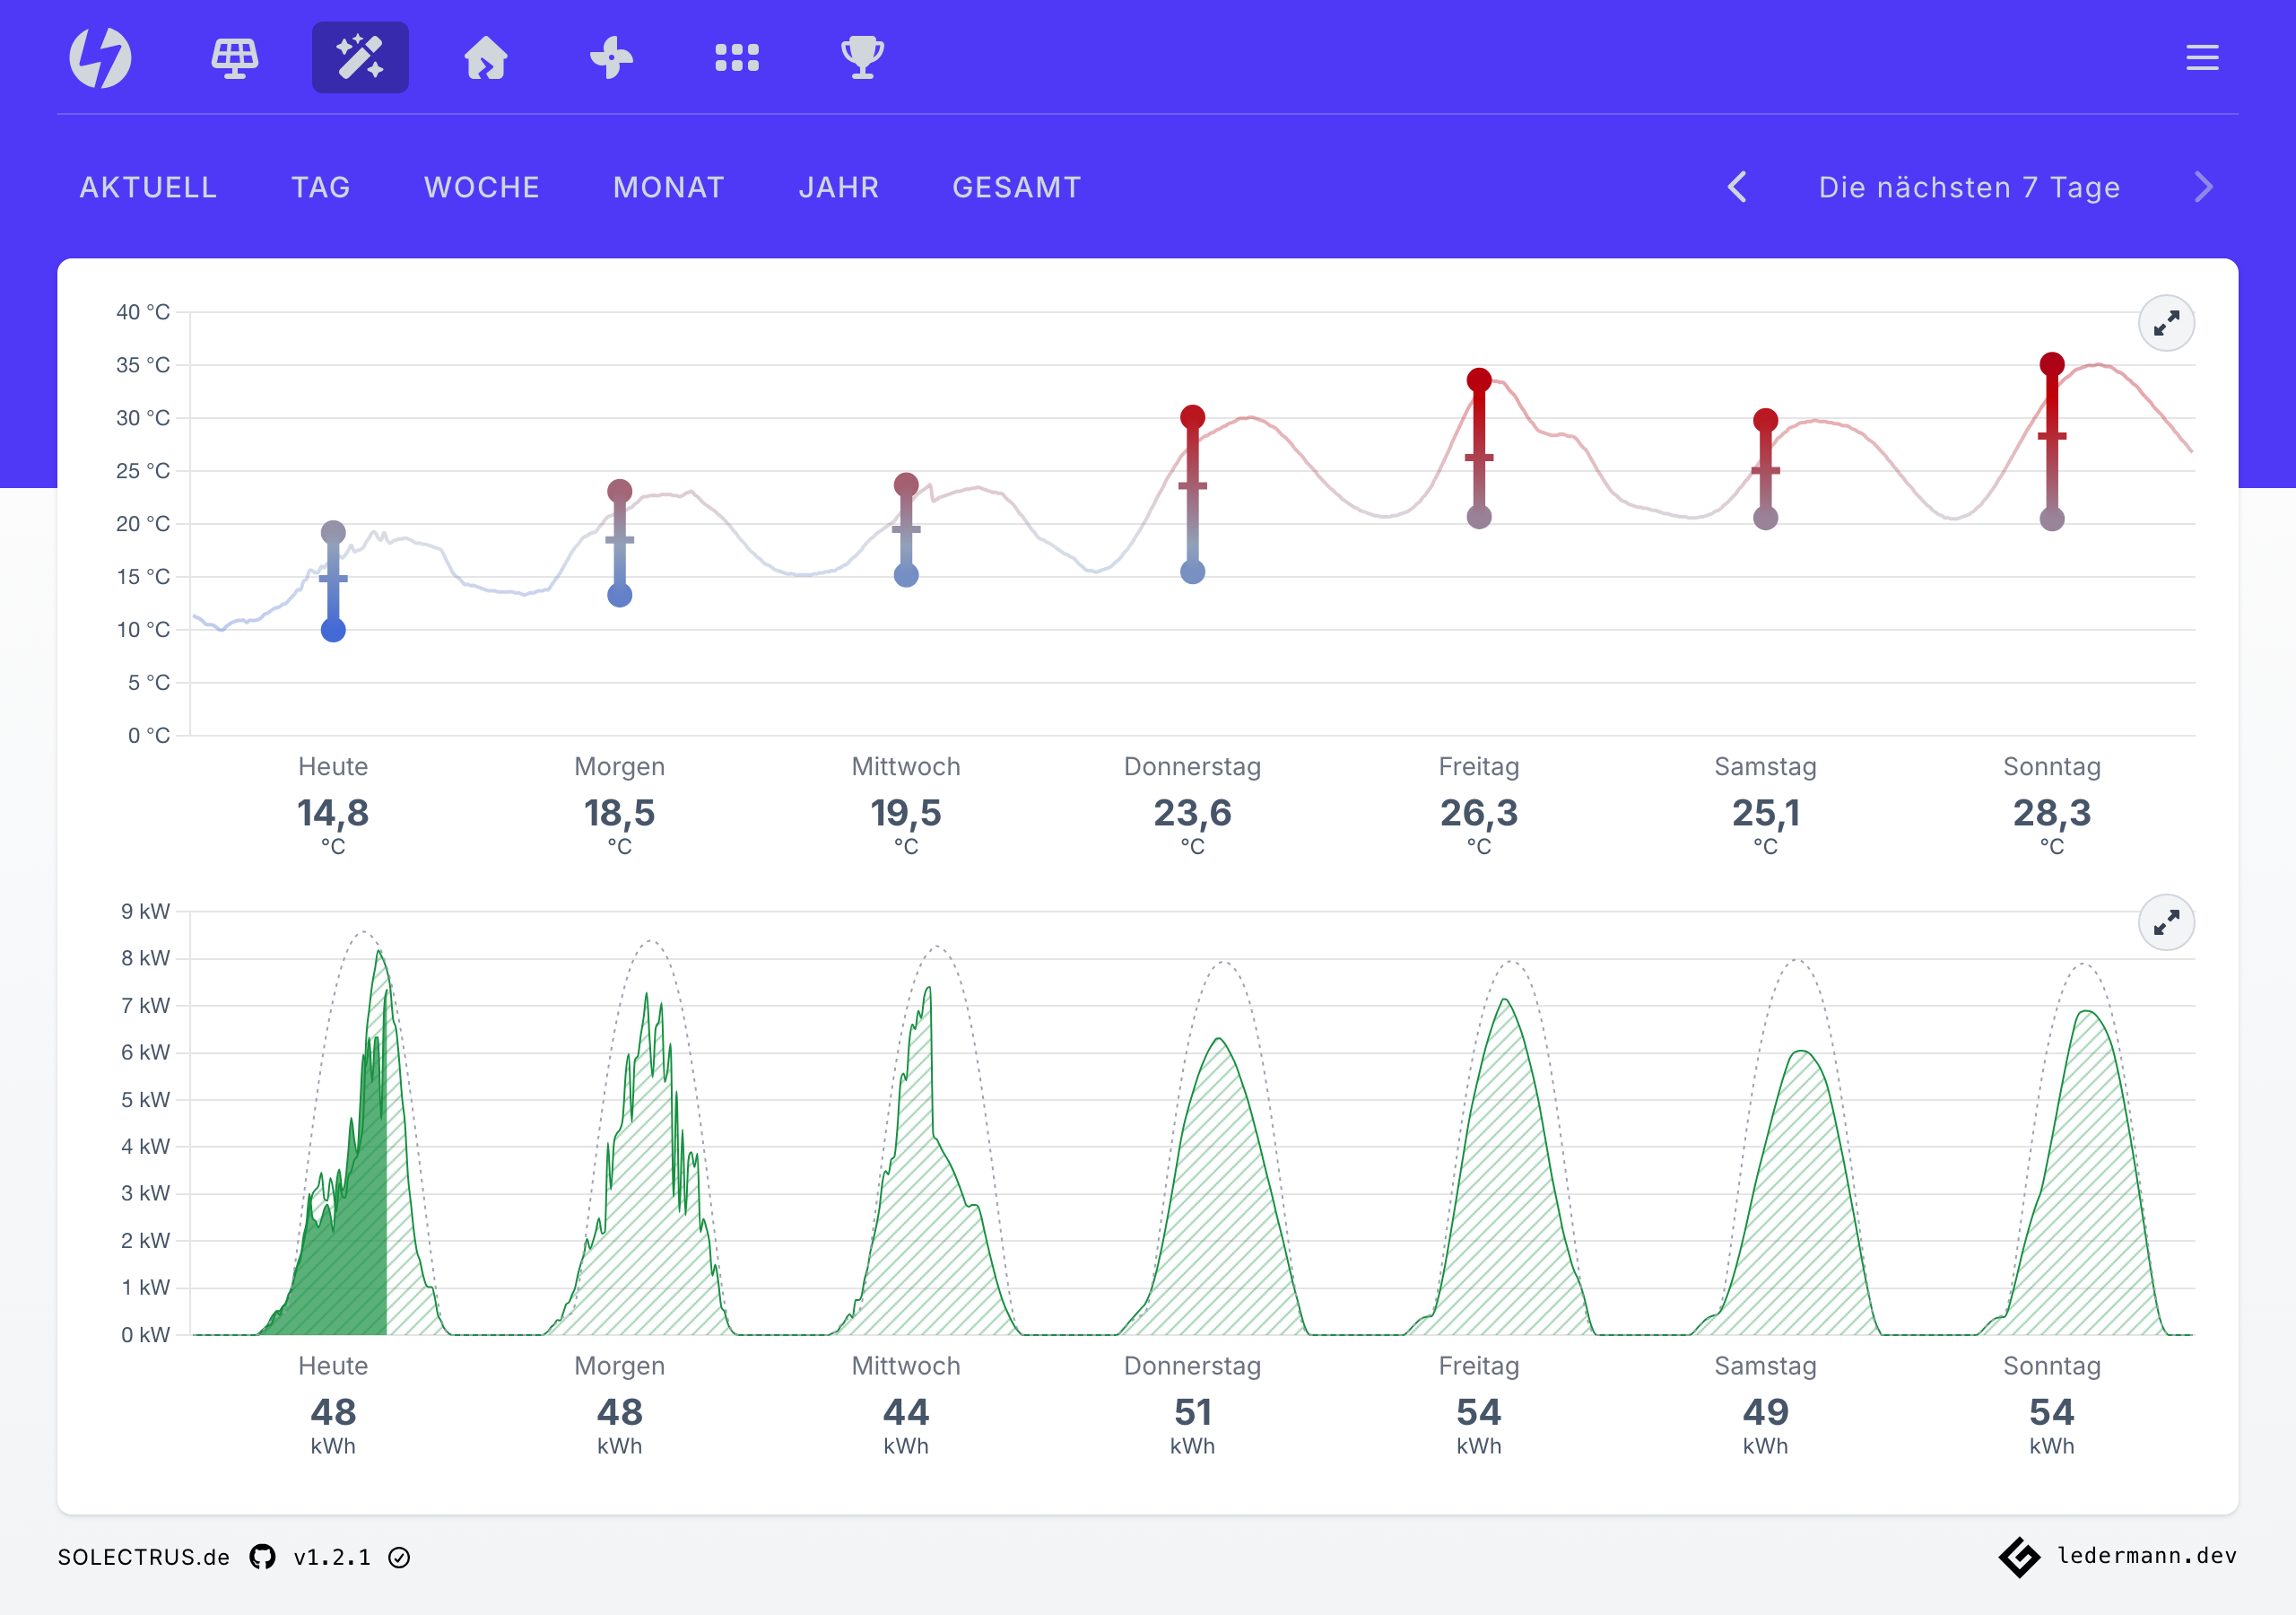The height and width of the screenshot is (1615, 2296).
Task: Expand the kW forecast chart fullscreen
Action: point(2166,922)
